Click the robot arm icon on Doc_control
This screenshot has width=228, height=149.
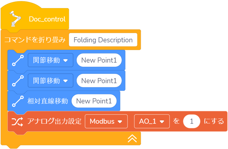[15, 18]
